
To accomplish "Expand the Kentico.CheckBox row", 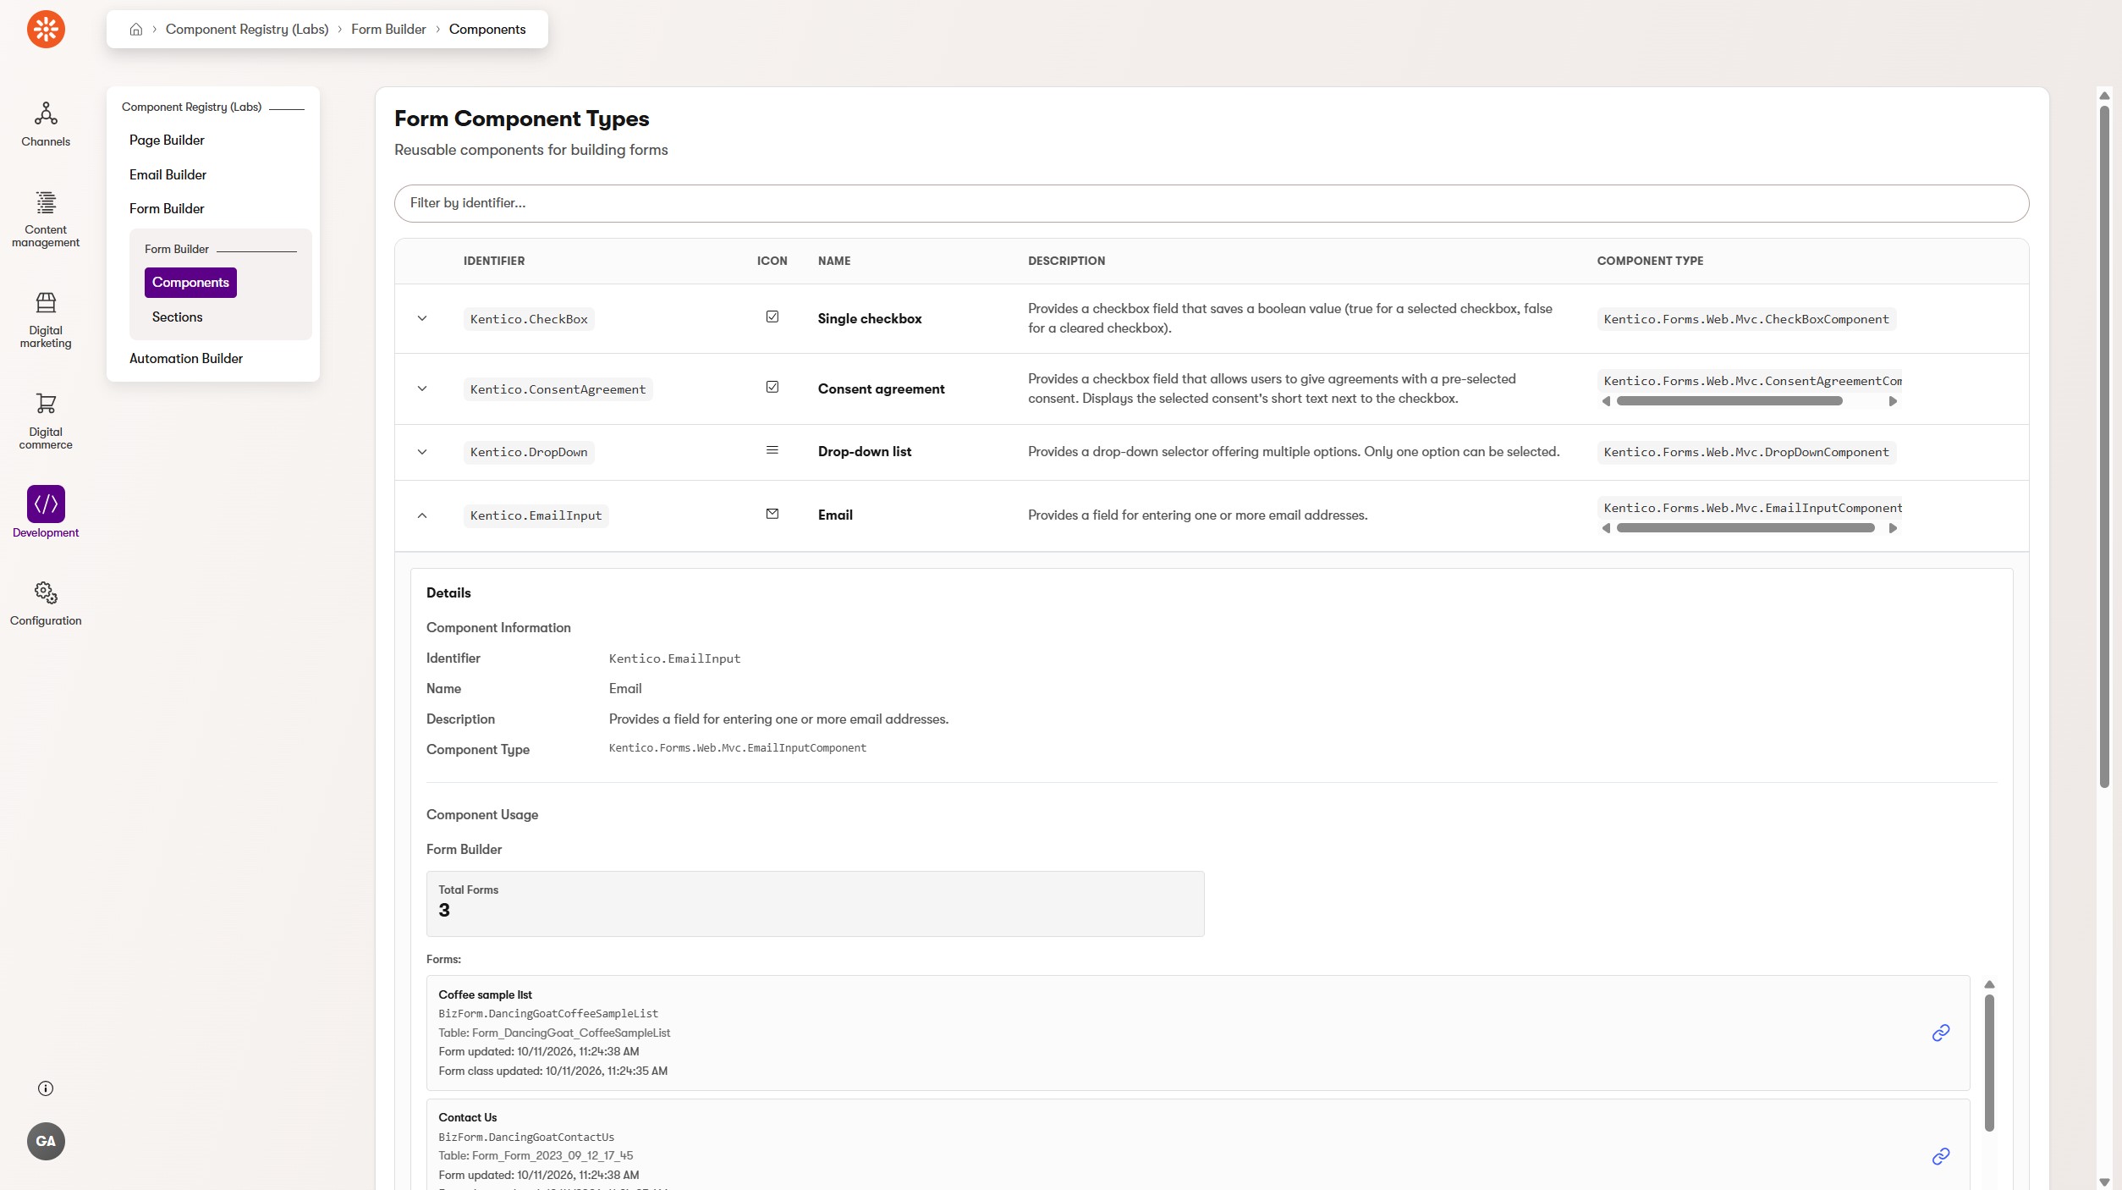I will tap(422, 319).
